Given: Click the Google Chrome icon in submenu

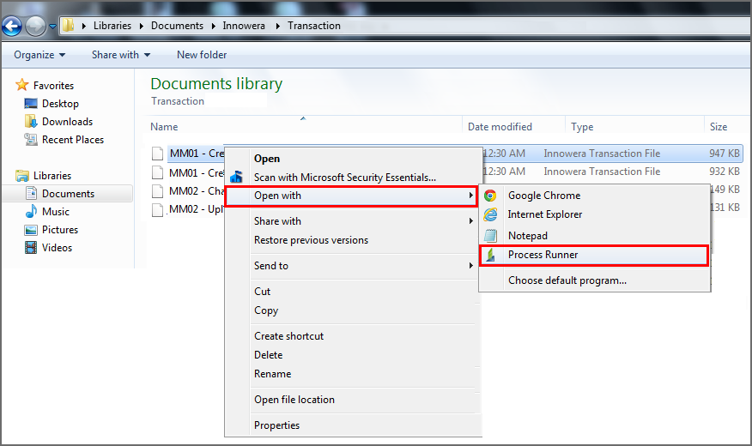Looking at the screenshot, I should coord(491,196).
